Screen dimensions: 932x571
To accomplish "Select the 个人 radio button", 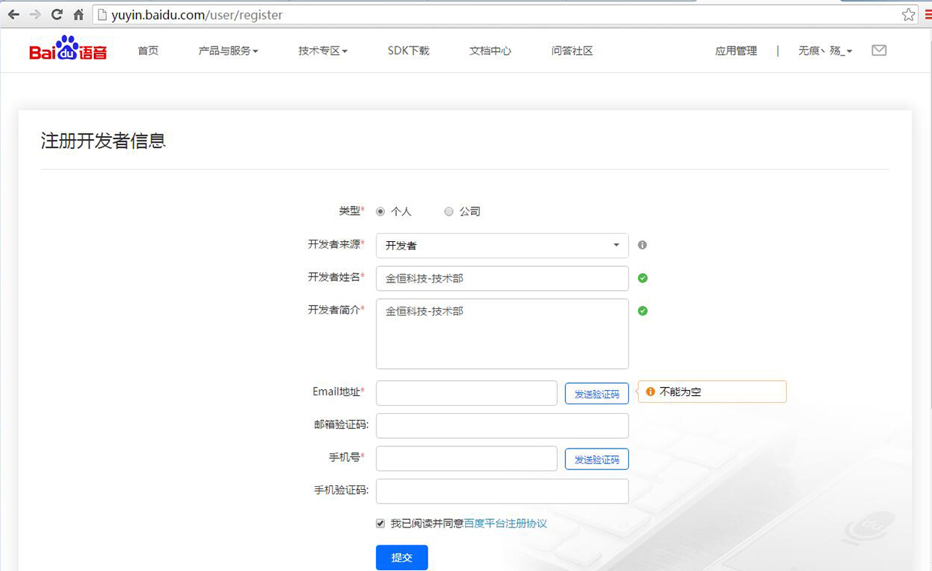I will pyautogui.click(x=380, y=212).
